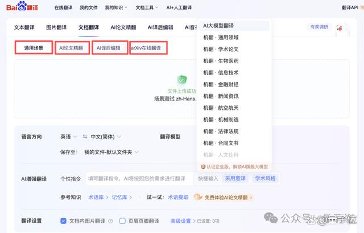Uncheck the 文档内图片翻译 checkbox
This screenshot has width=364, height=233.
63,220
